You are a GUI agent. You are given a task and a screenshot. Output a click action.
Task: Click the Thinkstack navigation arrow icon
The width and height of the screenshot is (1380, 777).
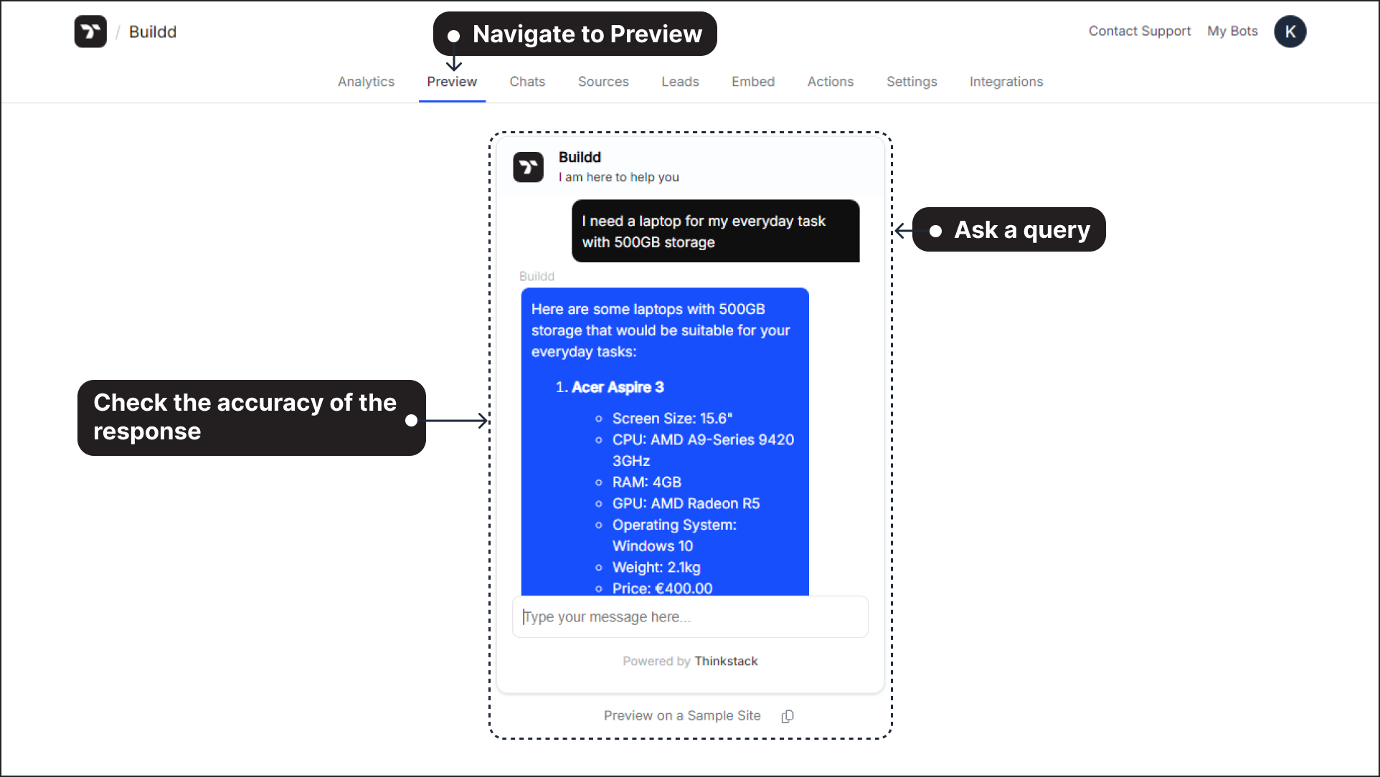[90, 32]
